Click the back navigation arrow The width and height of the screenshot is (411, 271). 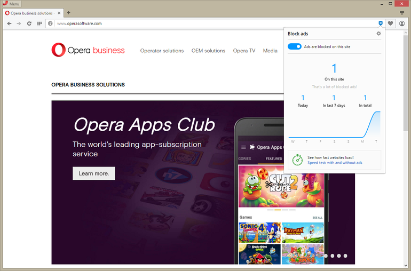coord(9,23)
